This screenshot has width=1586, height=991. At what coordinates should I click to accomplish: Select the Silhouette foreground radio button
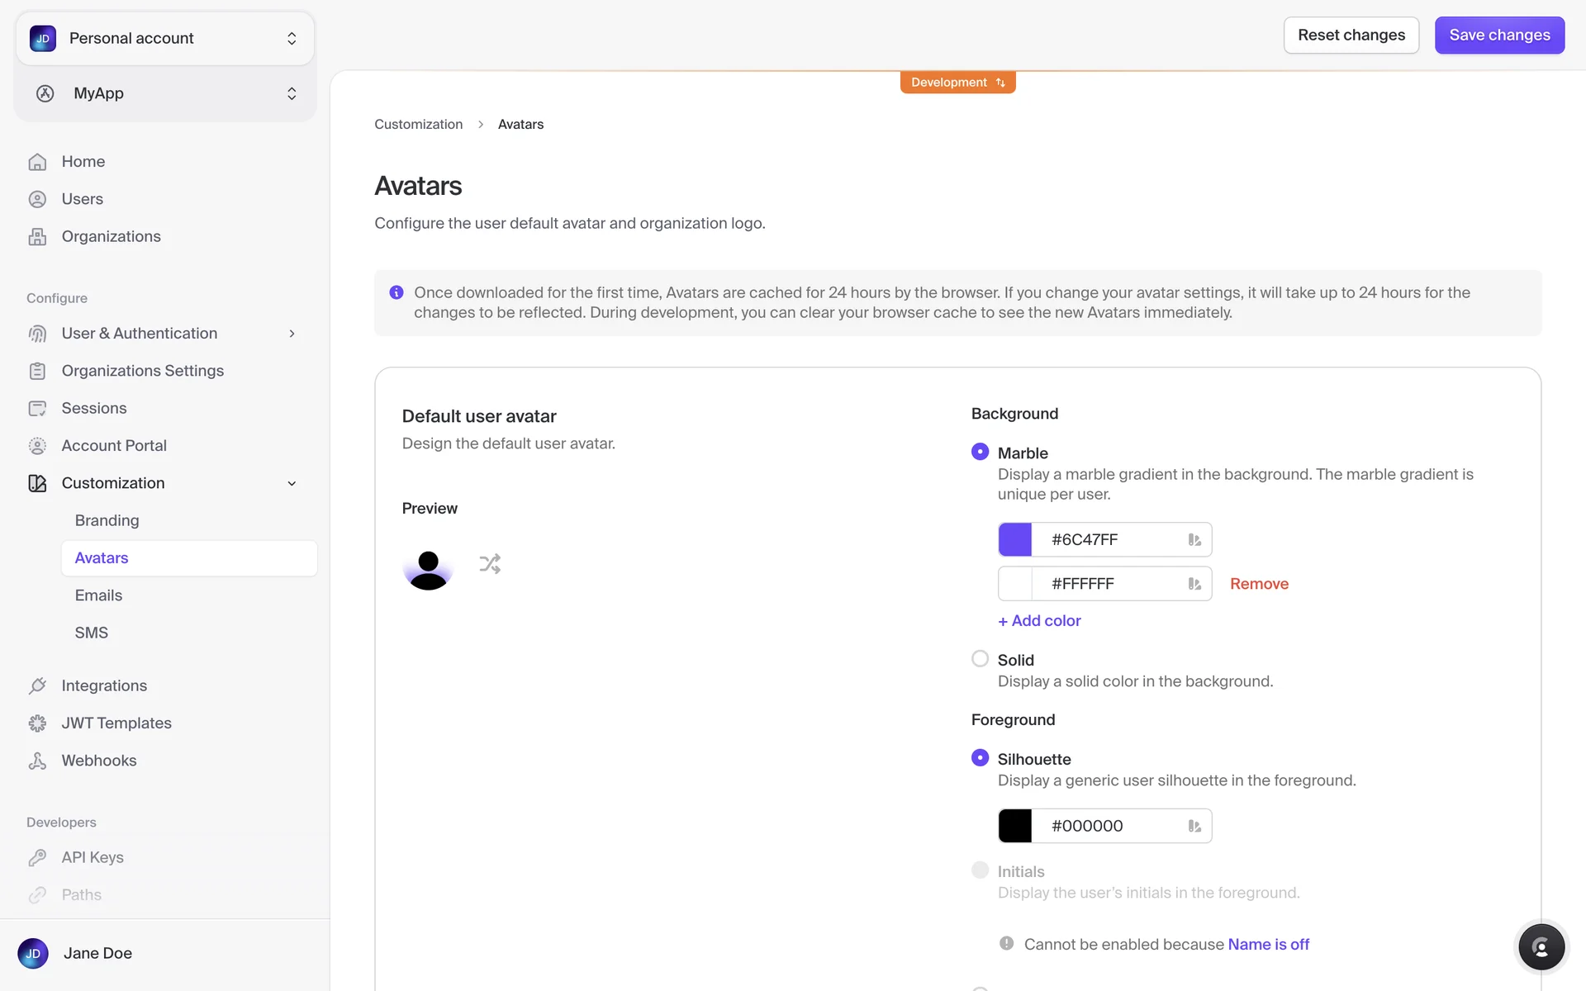pyautogui.click(x=980, y=758)
